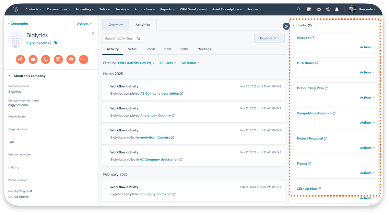
Task: Collapse the right sidebar with double-arrow button
Action: [x=286, y=26]
